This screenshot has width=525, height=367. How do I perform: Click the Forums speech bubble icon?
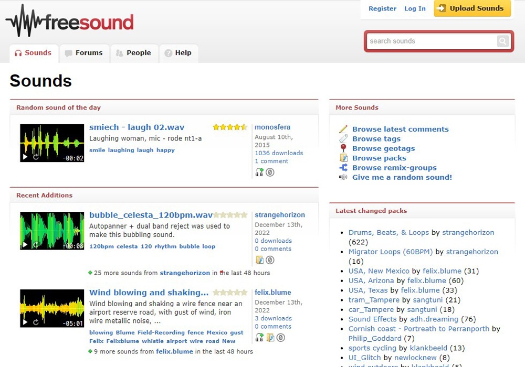coord(69,52)
